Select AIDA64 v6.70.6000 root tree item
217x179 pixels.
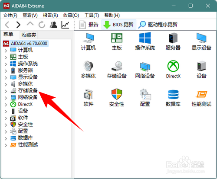pos(26,43)
